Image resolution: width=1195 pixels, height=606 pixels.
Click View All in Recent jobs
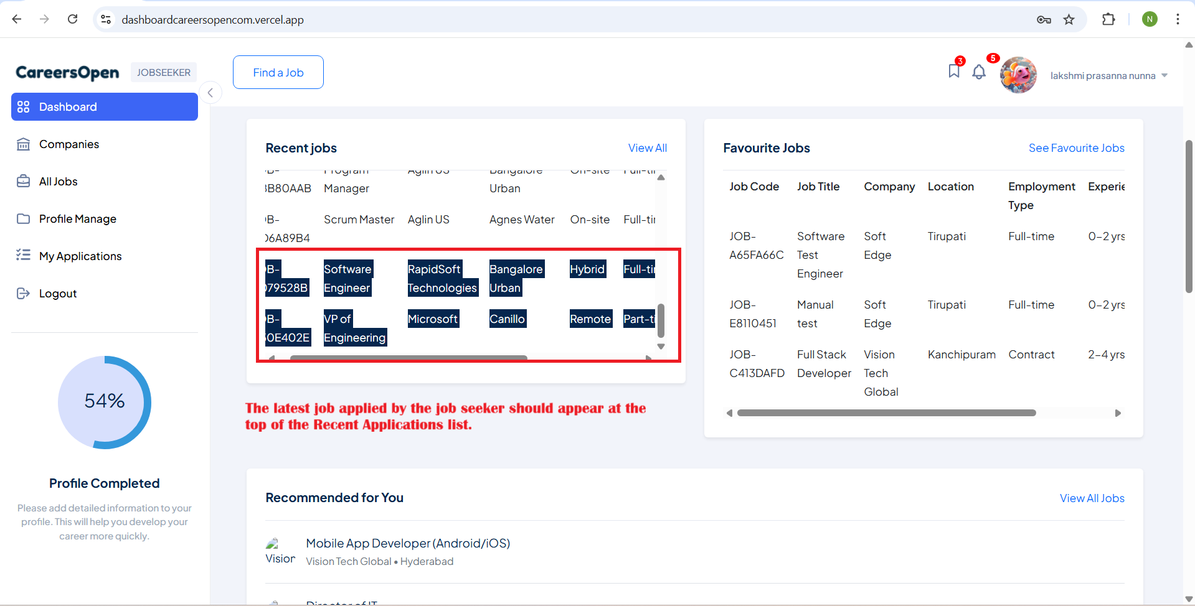point(647,148)
